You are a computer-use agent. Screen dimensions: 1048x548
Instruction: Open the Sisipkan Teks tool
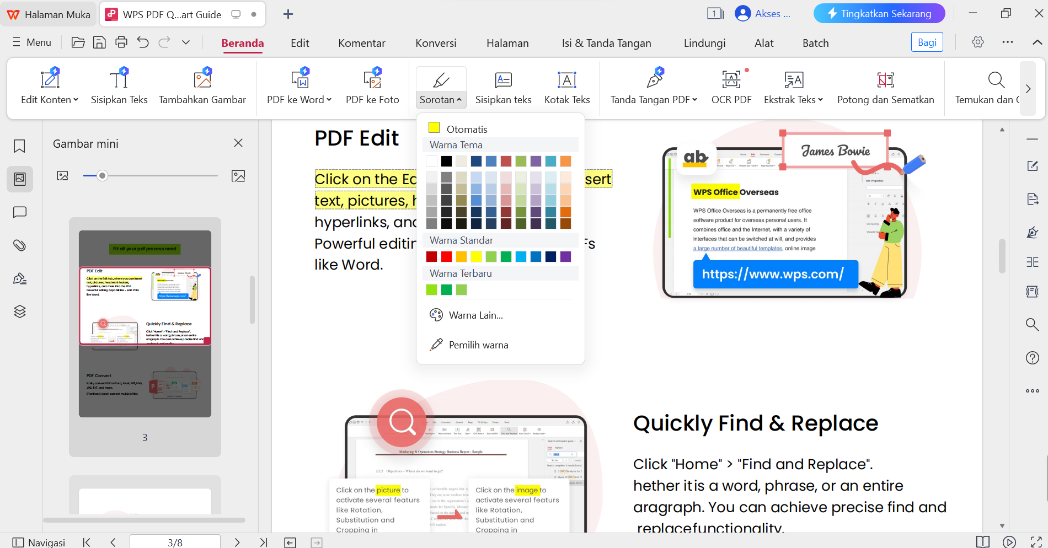[119, 87]
